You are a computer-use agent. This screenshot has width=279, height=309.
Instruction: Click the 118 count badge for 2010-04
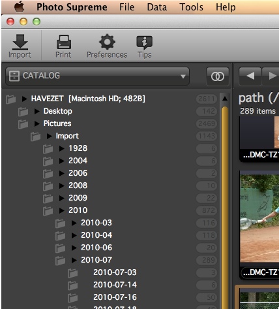pos(207,235)
